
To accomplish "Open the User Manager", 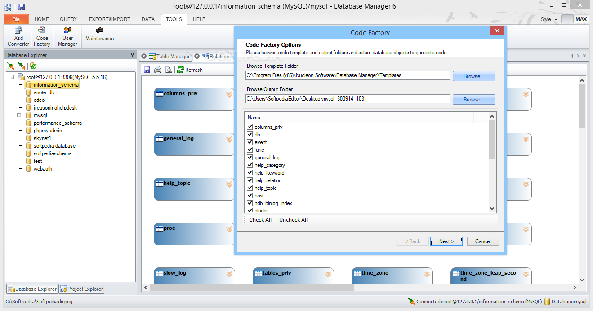I will (67, 37).
